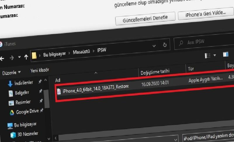Image resolution: width=234 pixels, height=142 pixels.
Task: Go up one folder level
Action: [26, 57]
